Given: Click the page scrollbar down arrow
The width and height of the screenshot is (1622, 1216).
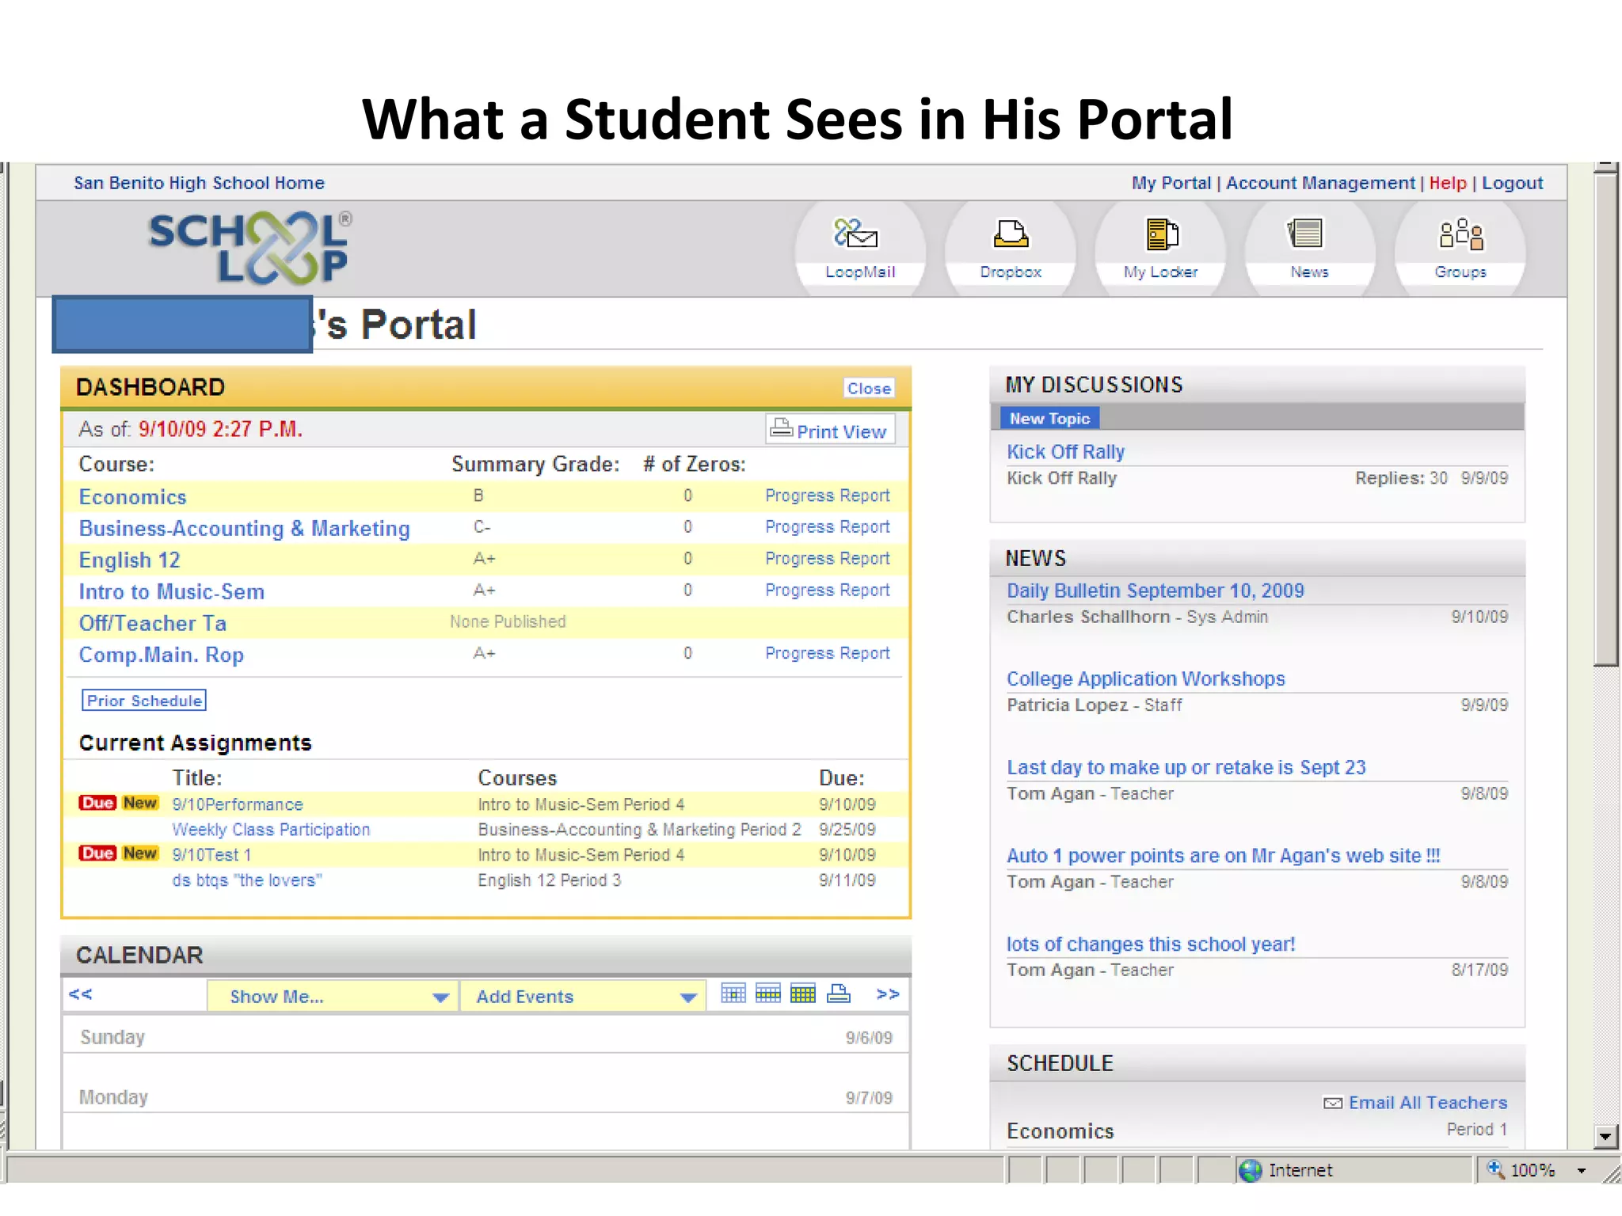Looking at the screenshot, I should coord(1605,1136).
